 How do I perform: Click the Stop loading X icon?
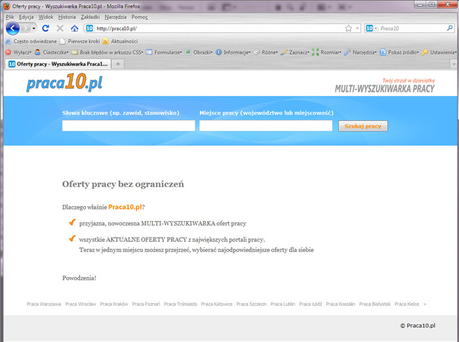click(60, 28)
